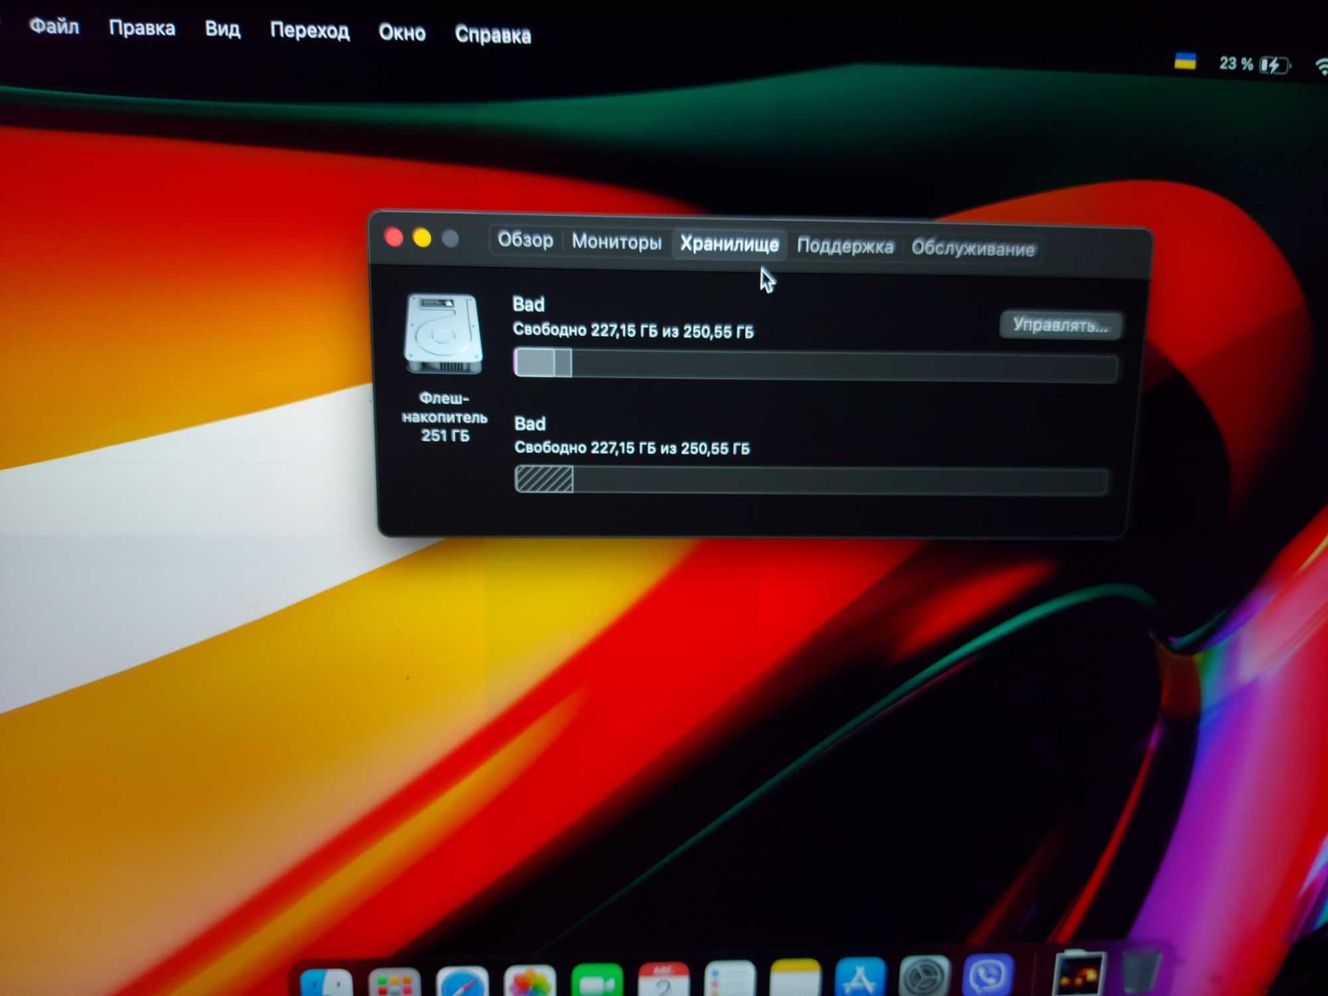Screen dimensions: 1328x996
Task: Open Launchpad in the Dock
Action: coord(394,983)
